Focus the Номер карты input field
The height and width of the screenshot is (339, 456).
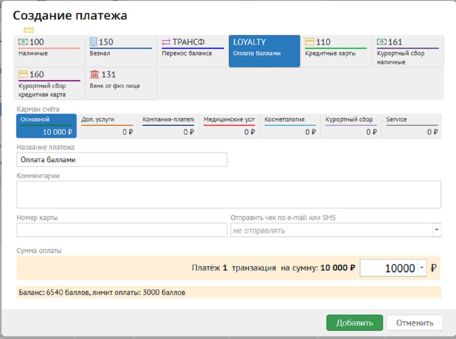[x=122, y=230]
